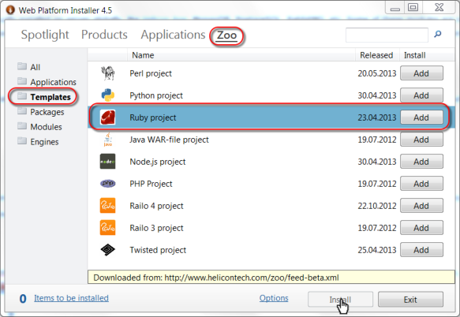Add the Python project
The width and height of the screenshot is (460, 317).
tap(421, 95)
